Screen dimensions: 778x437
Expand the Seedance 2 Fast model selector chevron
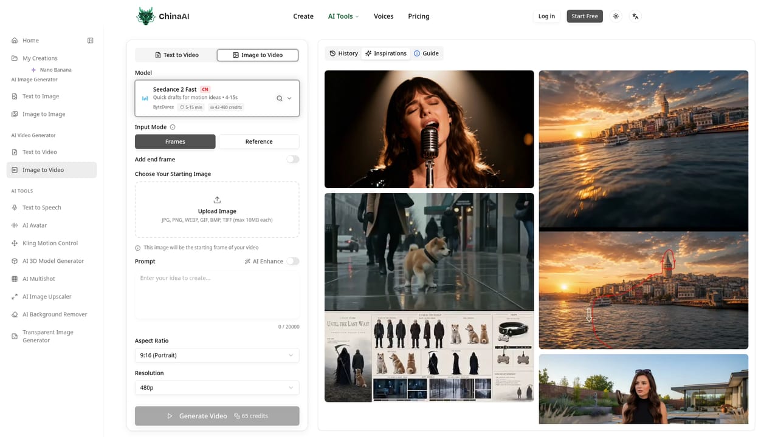coord(289,98)
